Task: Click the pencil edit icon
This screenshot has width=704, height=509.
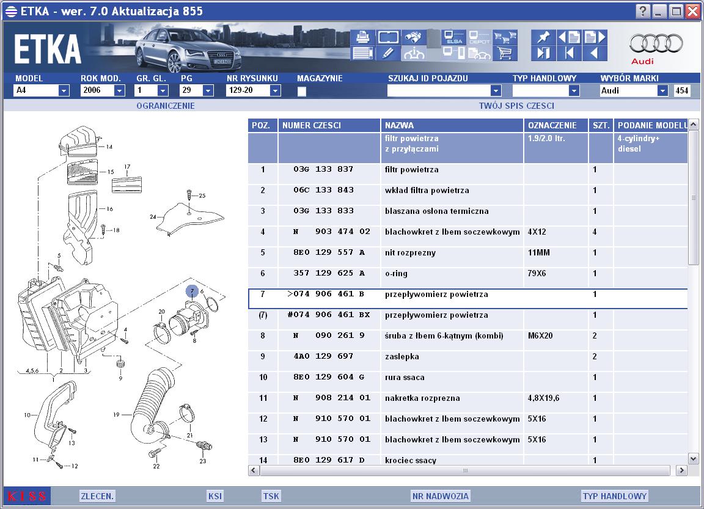Action: 389,53
